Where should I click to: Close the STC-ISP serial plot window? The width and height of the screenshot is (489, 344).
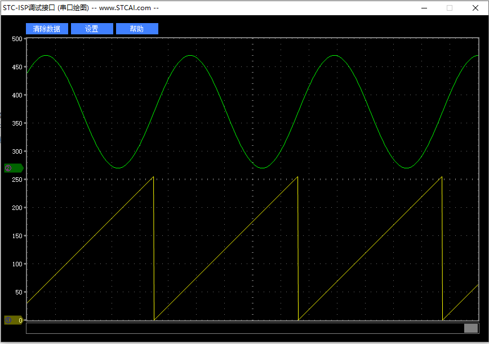(475, 8)
